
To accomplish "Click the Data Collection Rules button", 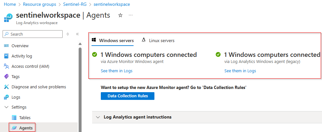I will point(127,96).
